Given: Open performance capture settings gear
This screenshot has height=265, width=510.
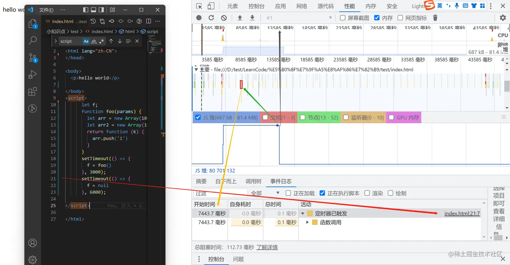Looking at the screenshot, I should click(503, 18).
